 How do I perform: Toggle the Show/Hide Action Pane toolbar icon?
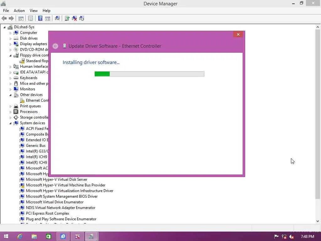click(48, 19)
